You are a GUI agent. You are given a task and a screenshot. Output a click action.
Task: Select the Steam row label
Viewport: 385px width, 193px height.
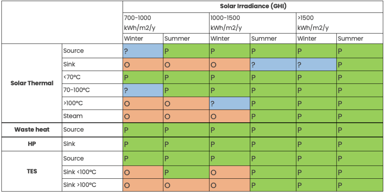(73, 116)
